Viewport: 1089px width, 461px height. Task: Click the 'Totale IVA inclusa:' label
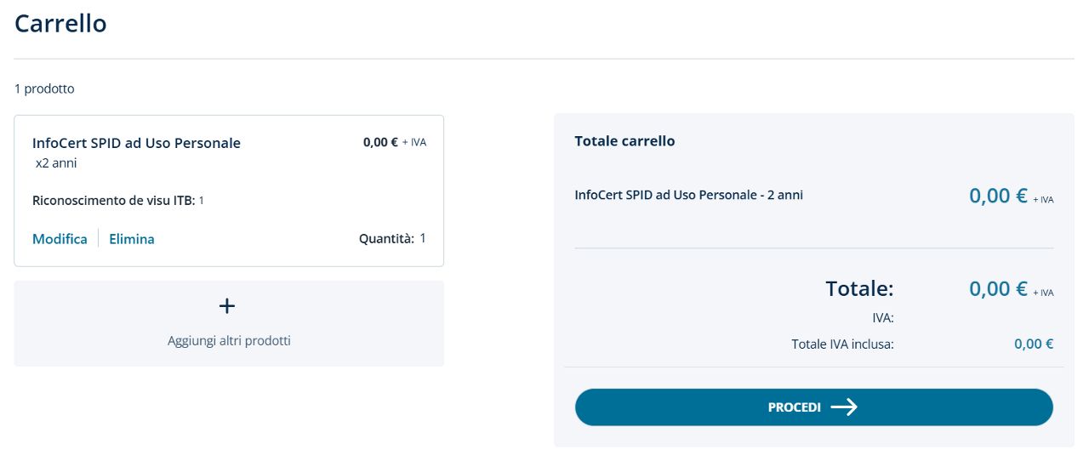842,344
